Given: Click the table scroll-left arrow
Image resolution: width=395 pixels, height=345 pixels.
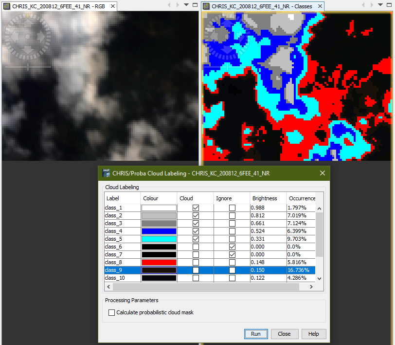Looking at the screenshot, I should 108,287.
